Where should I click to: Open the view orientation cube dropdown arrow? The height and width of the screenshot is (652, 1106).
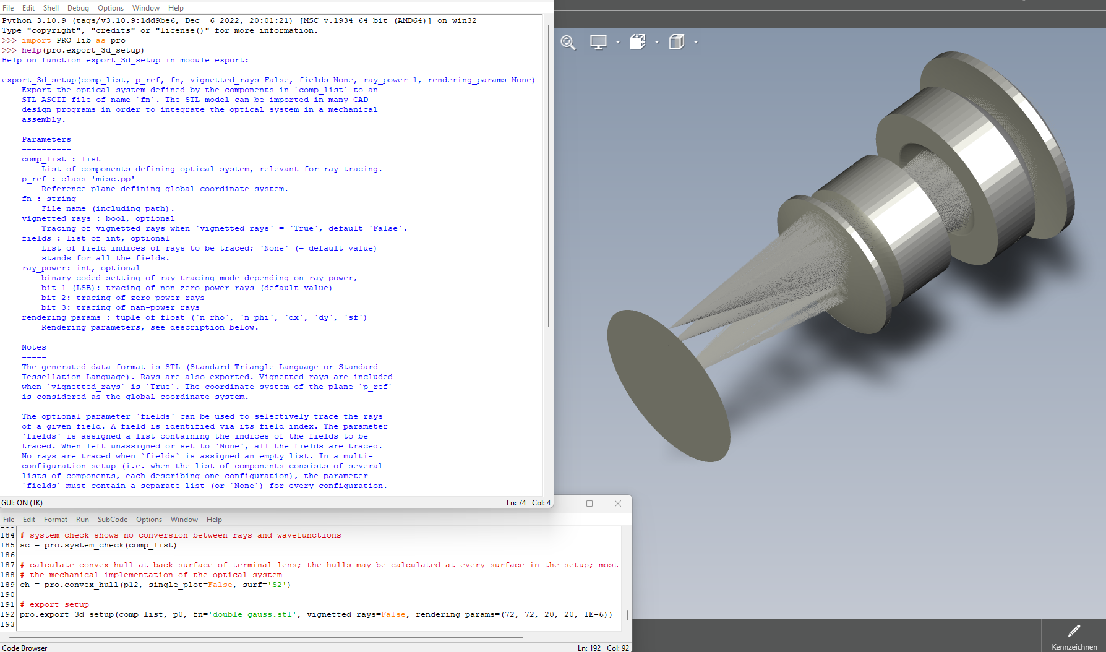coord(657,42)
